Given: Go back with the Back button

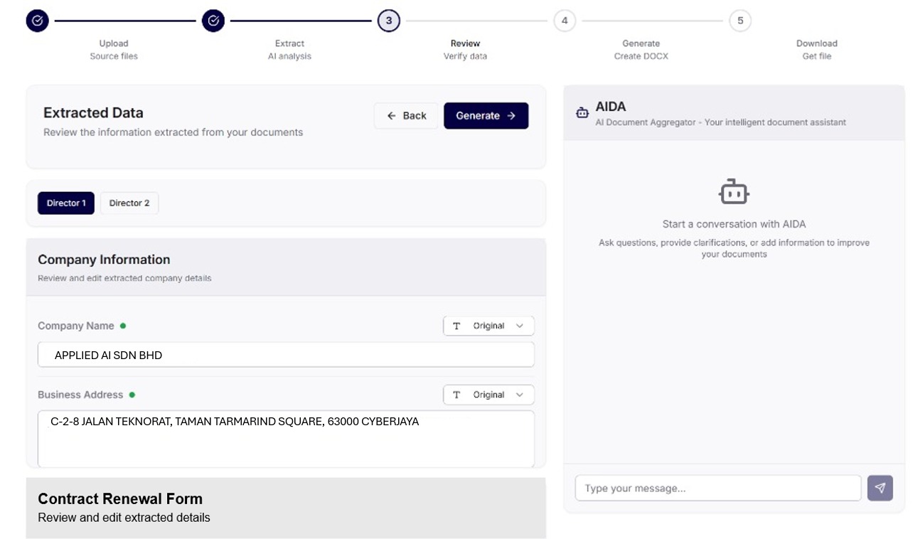Looking at the screenshot, I should pyautogui.click(x=407, y=116).
